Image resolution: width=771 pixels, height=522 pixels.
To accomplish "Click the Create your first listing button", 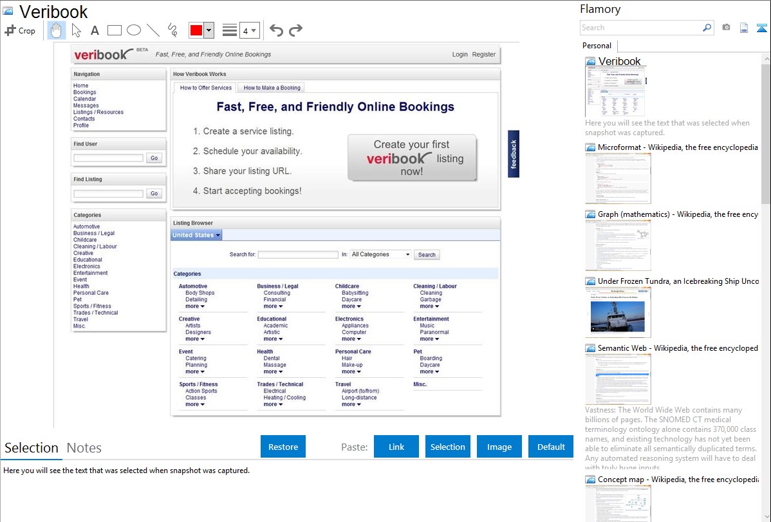I will (412, 158).
